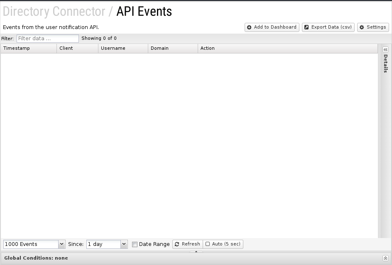The height and width of the screenshot is (265, 392).
Task: Sort by the Timestamp column header
Action: (x=29, y=48)
